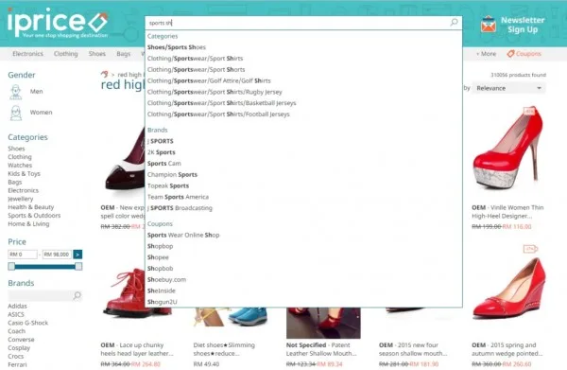Open the Electronics nav menu
567x370 pixels.
[27, 54]
